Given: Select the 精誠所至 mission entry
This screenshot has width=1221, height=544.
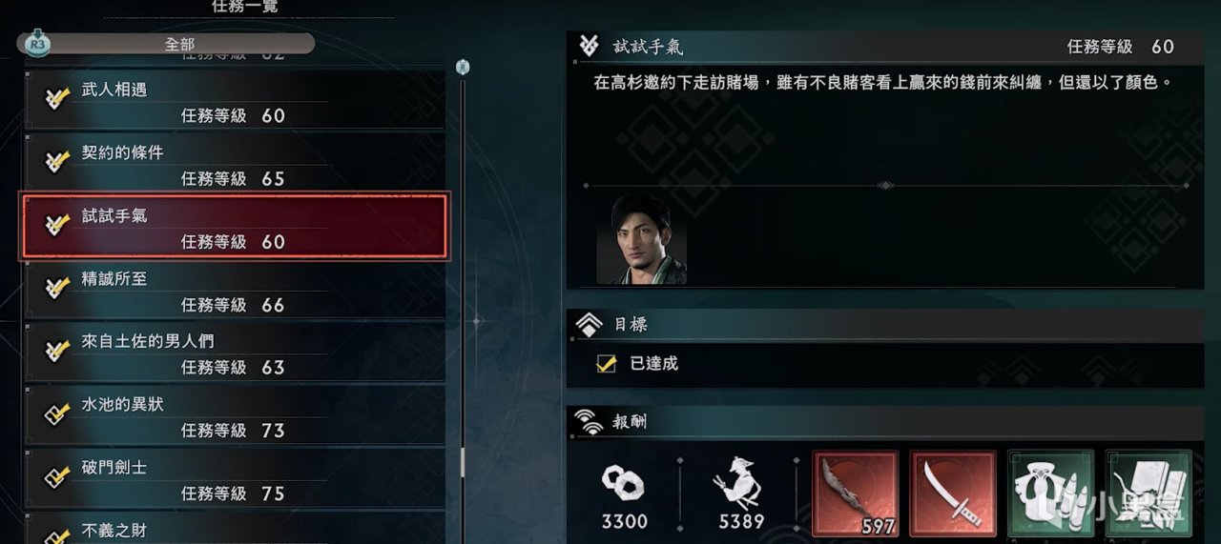Looking at the screenshot, I should tap(234, 291).
